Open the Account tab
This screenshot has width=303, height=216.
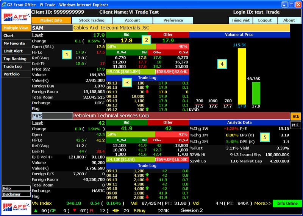[x=132, y=20]
